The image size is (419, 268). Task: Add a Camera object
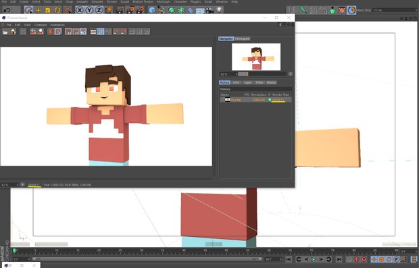click(209, 10)
